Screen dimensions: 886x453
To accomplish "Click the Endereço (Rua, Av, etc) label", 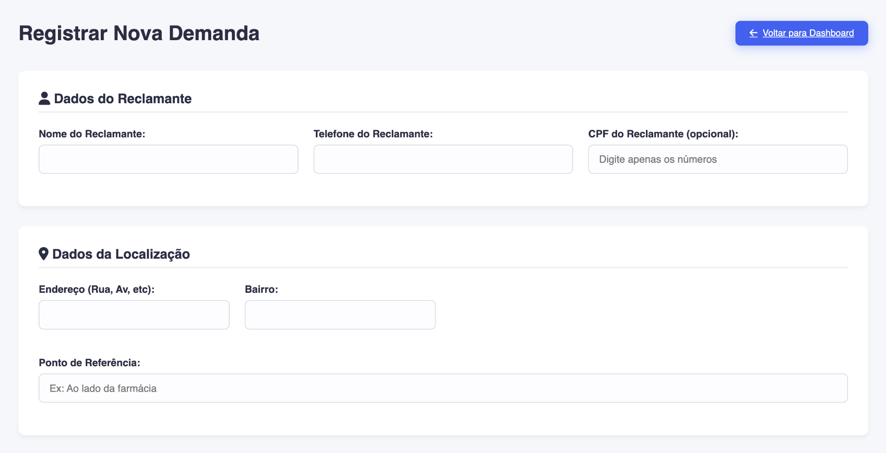I will click(x=97, y=289).
